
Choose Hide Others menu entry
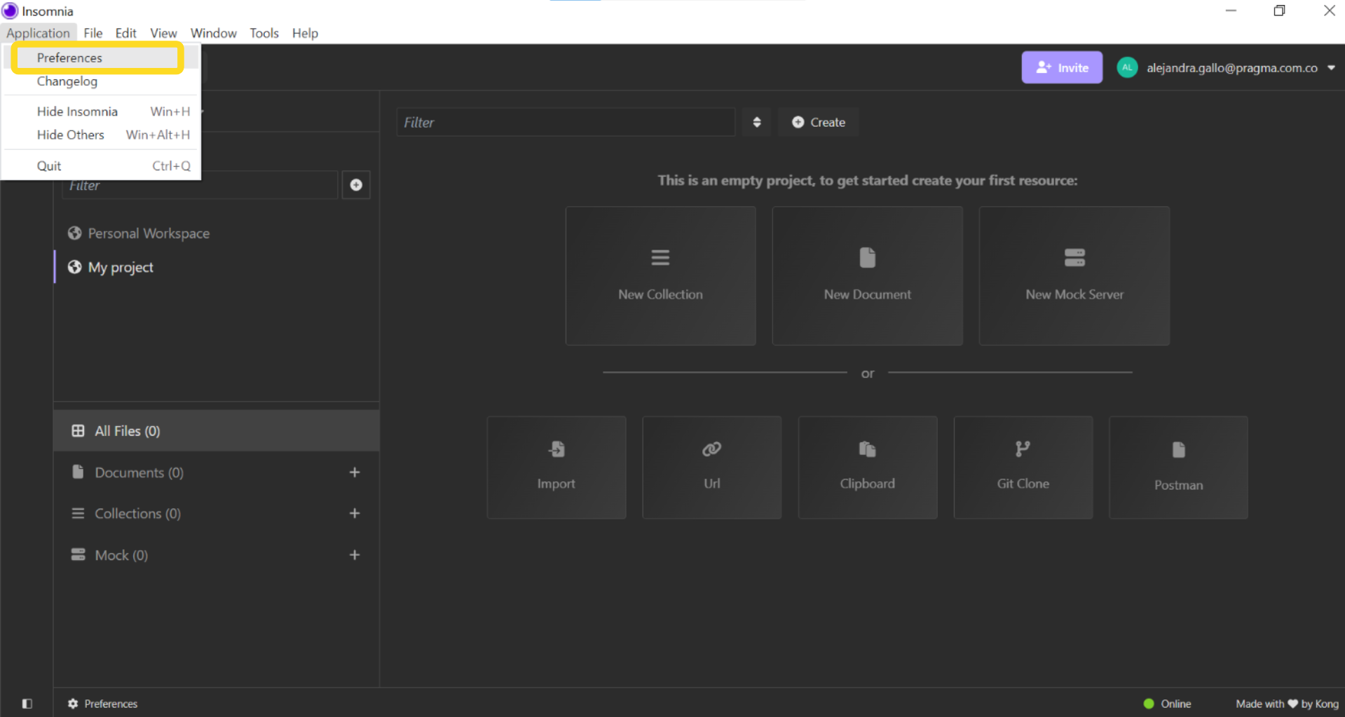(x=102, y=135)
